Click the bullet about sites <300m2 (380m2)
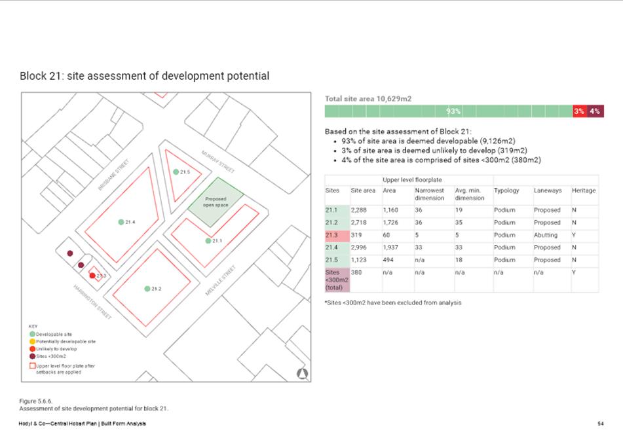623x440 pixels. click(x=441, y=160)
